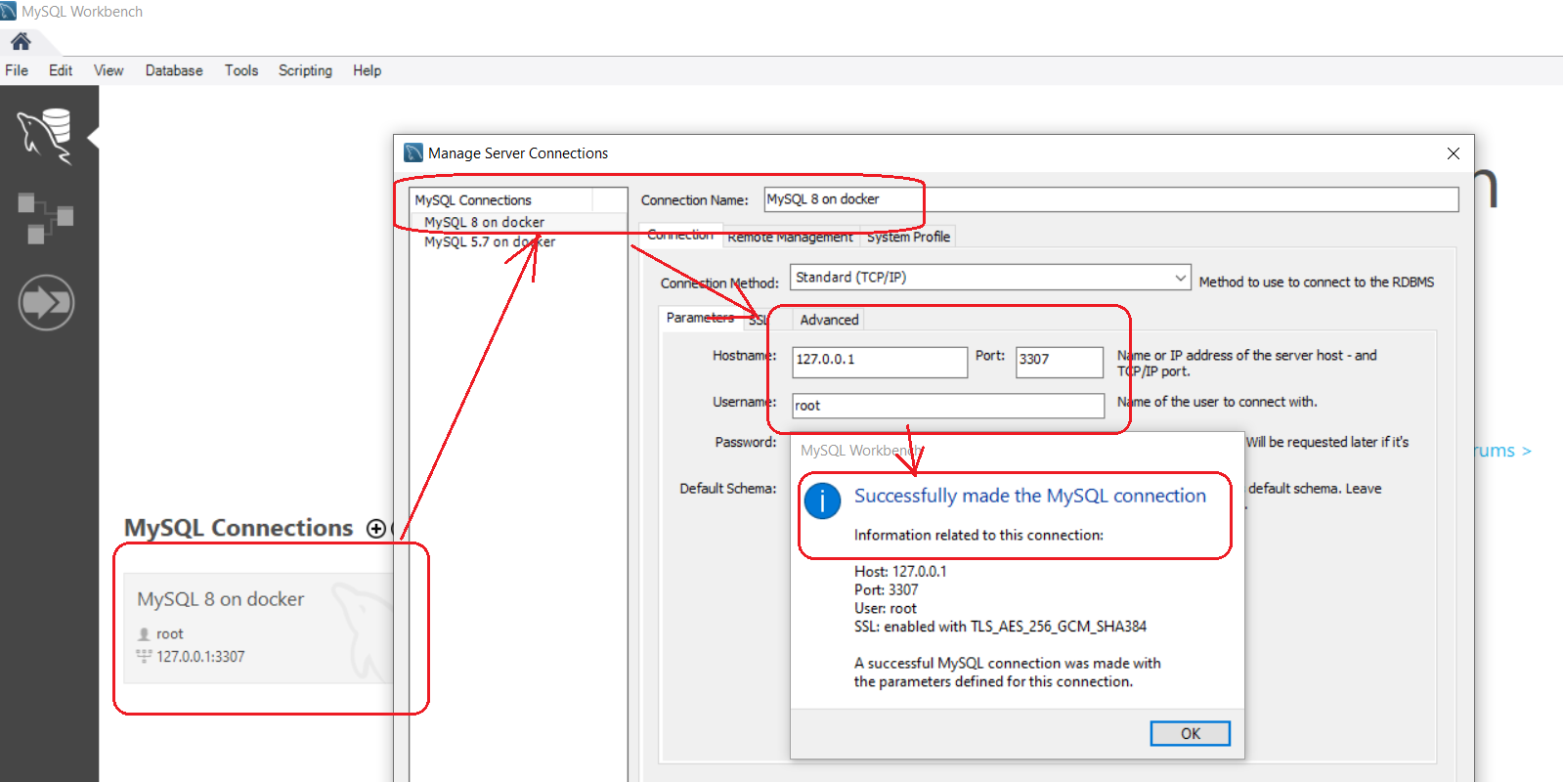Open the Models sidebar icon
This screenshot has width=1563, height=782.
pos(45,218)
